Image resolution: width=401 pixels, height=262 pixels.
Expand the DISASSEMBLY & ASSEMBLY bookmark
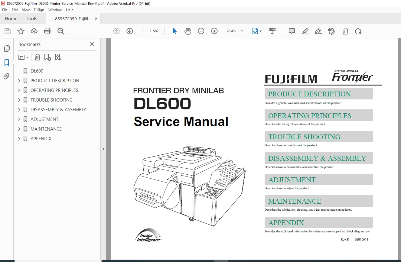coord(19,110)
